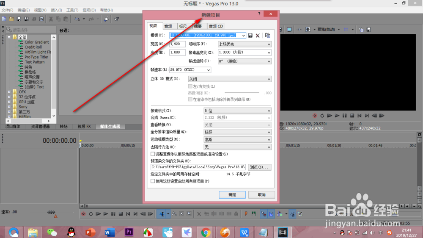This screenshot has height=238, width=423.
Task: Save the template with disk icon
Action: click(250, 36)
